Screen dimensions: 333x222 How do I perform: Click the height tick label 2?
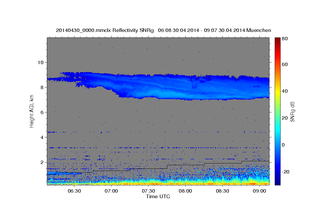(42, 162)
